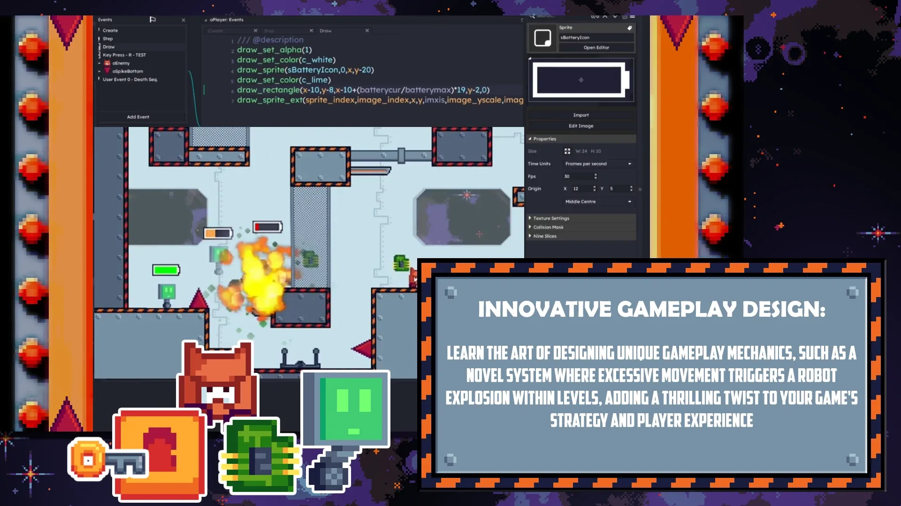Expand the Collision Mask section
Image resolution: width=901 pixels, height=506 pixels.
click(548, 227)
